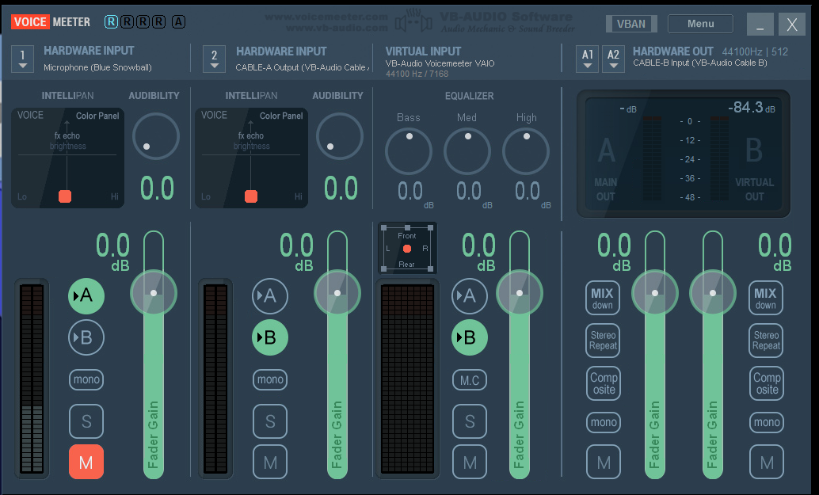Image resolution: width=819 pixels, height=495 pixels.
Task: Open device dropdown for Hardware Input 1
Action: [22, 59]
